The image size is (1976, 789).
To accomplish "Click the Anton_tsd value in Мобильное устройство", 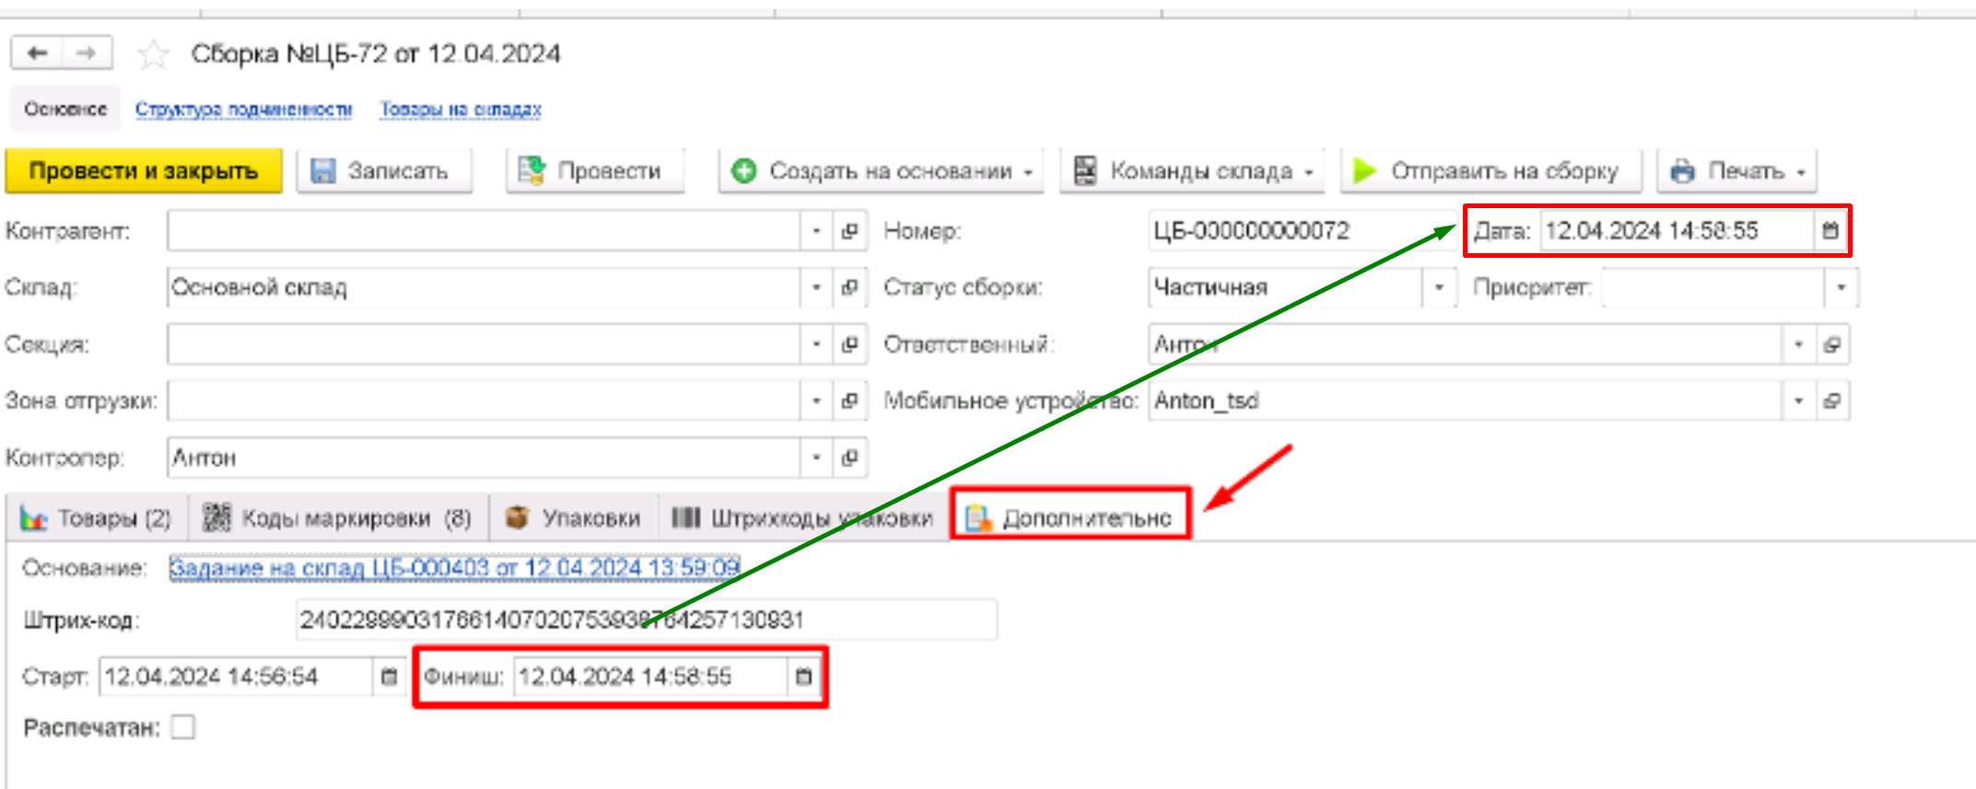I will [1206, 400].
